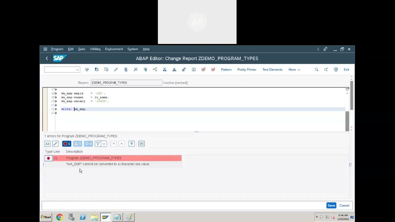Click the Active/Inactive toggle icon in toolbar
The width and height of the screenshot is (395, 222).
click(x=97, y=70)
